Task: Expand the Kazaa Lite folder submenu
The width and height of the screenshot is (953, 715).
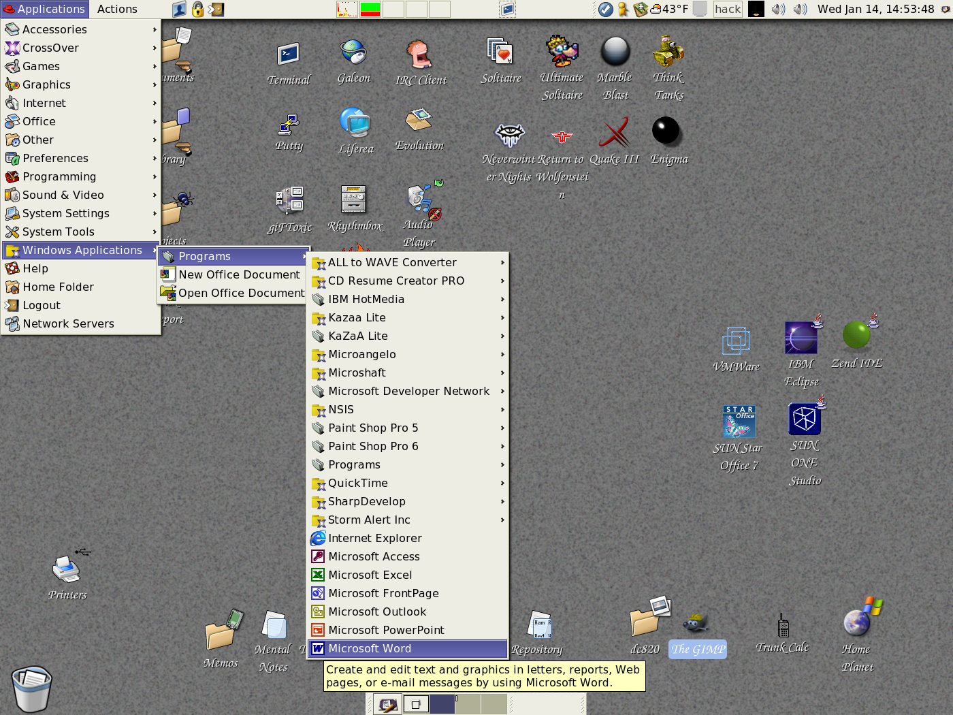Action: coord(408,317)
